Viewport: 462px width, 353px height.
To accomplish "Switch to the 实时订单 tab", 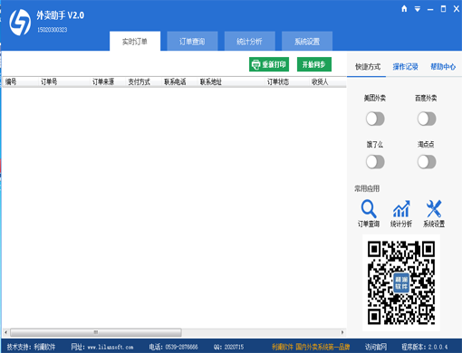I will pyautogui.click(x=135, y=41).
